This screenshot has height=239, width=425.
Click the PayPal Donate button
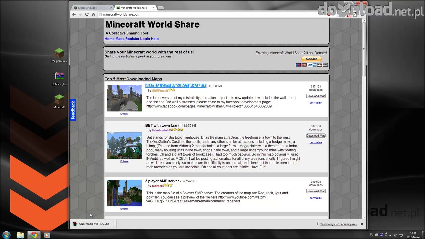pyautogui.click(x=311, y=59)
